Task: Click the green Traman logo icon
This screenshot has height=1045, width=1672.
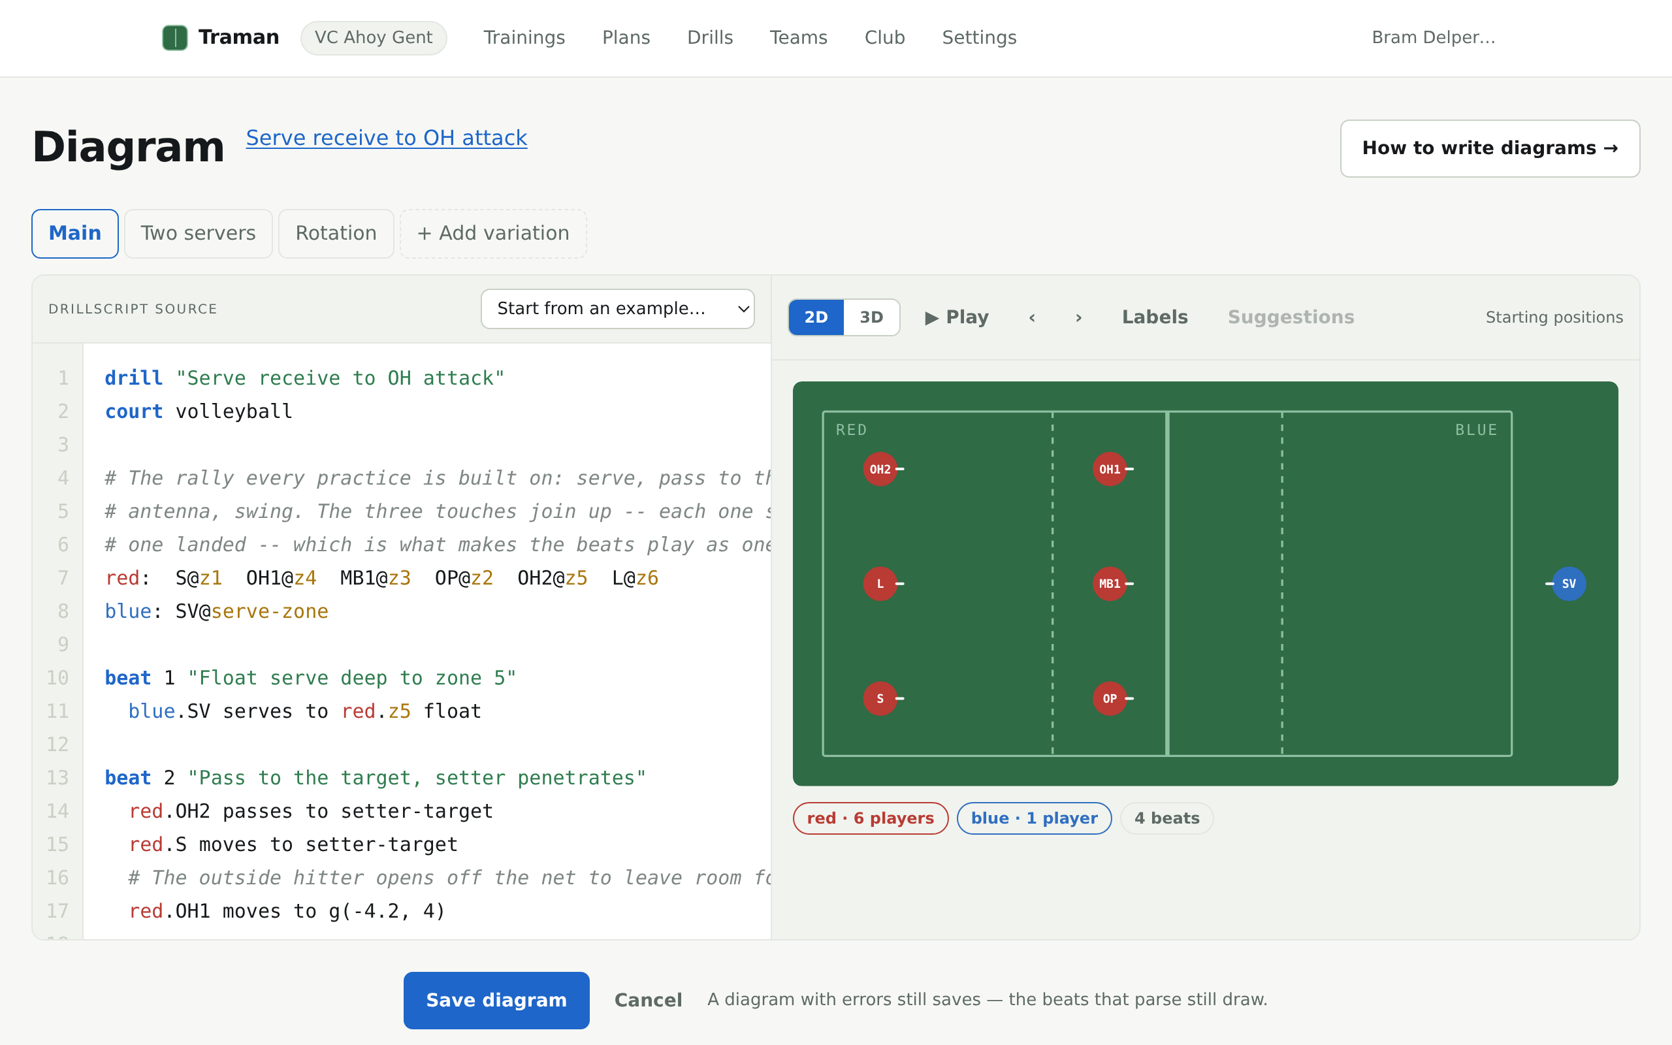Action: pos(175,37)
